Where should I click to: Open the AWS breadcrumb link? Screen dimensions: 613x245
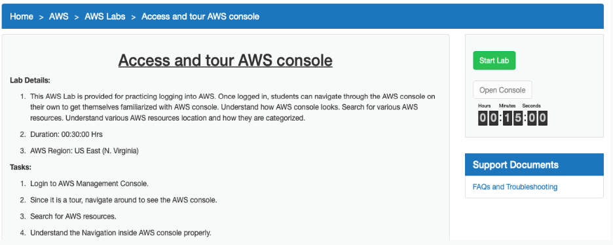59,16
